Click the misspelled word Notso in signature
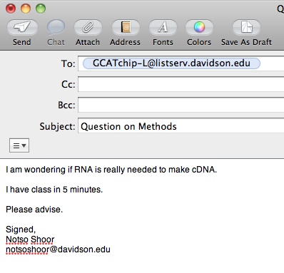This screenshot has width=284, height=273. coord(16,239)
